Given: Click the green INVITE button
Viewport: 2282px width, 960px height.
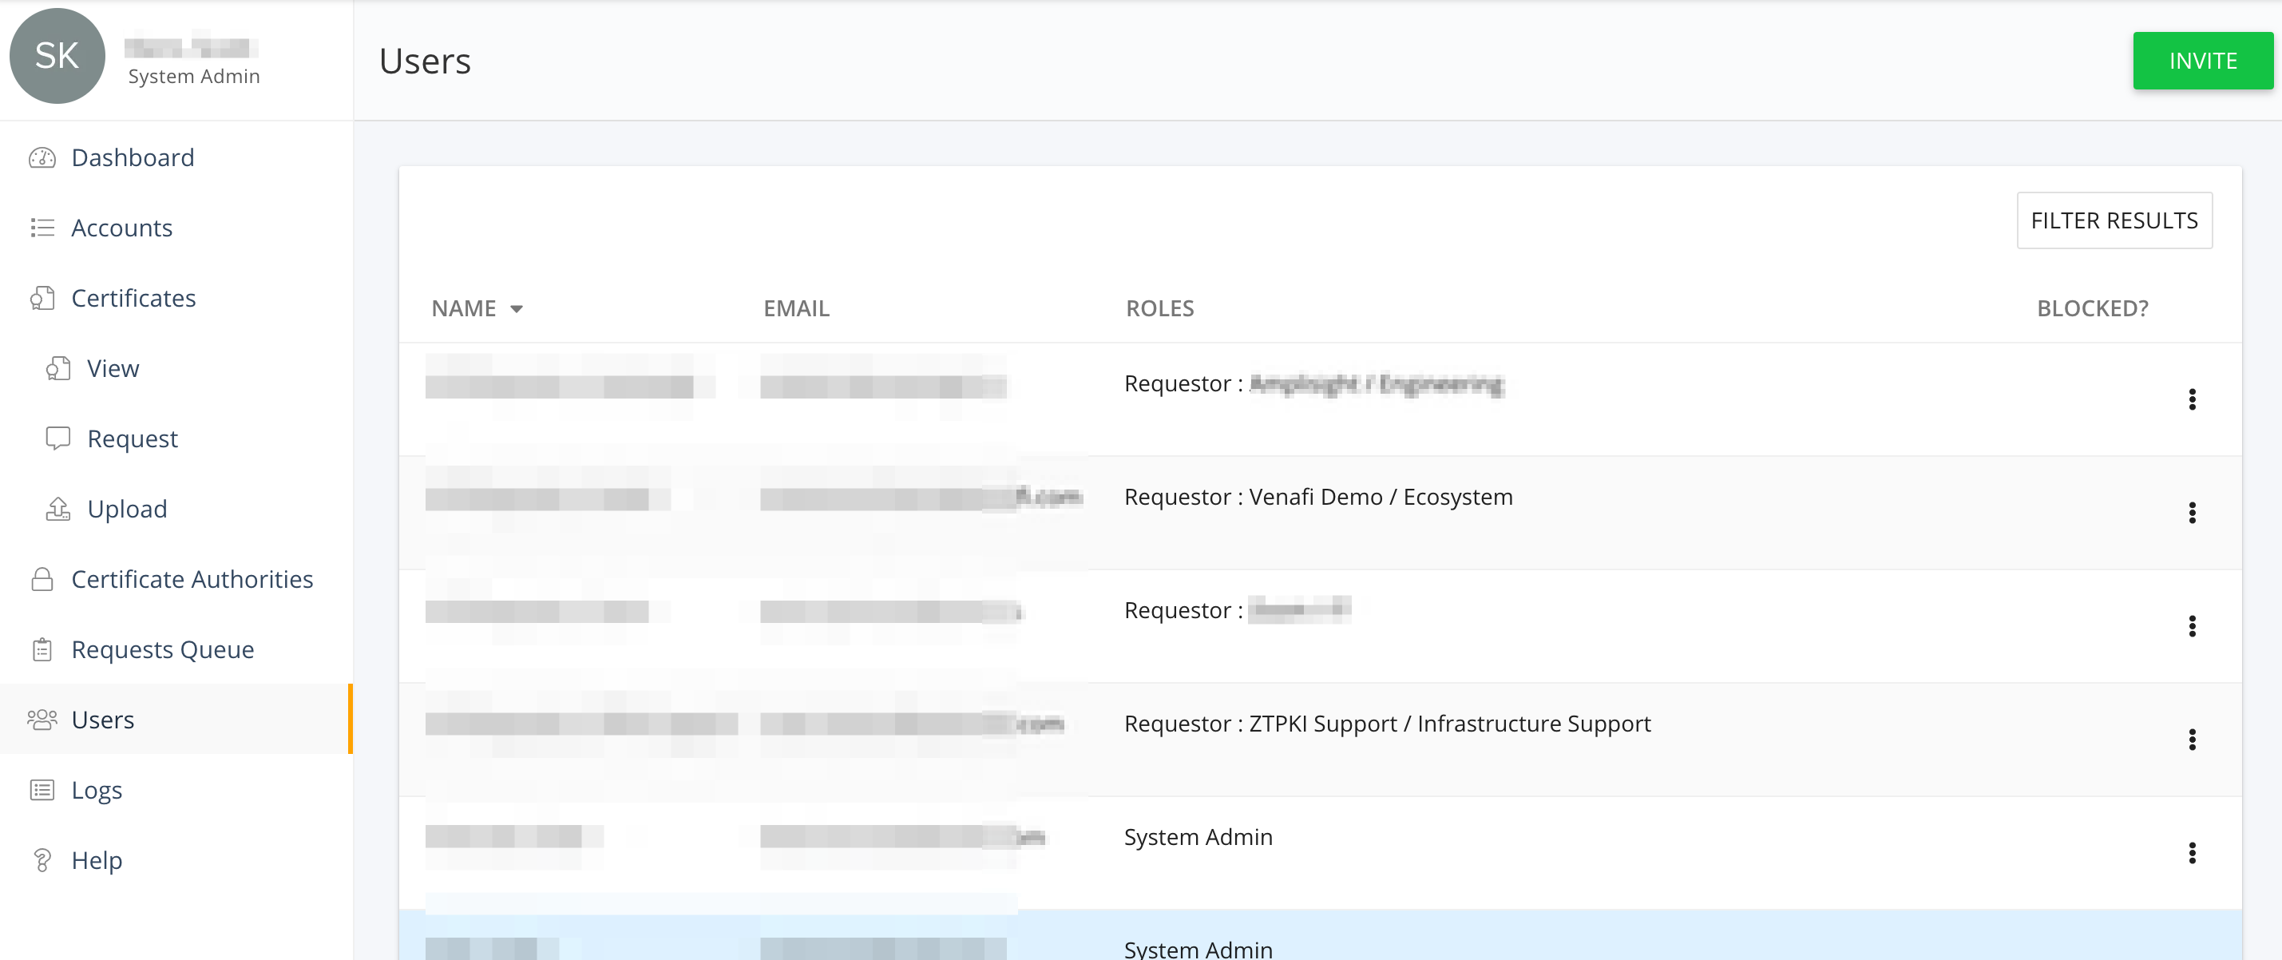Looking at the screenshot, I should point(2202,60).
